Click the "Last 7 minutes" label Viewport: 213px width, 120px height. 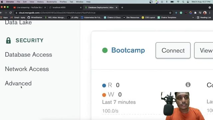tap(119, 102)
